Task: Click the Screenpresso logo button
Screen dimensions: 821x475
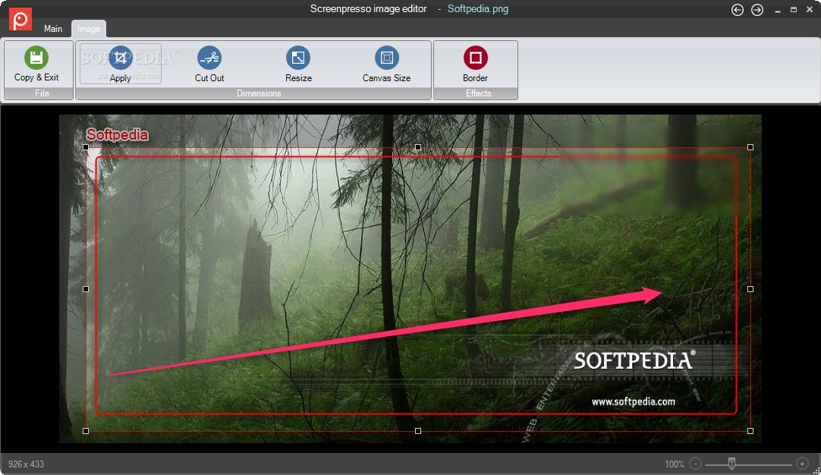Action: pyautogui.click(x=20, y=20)
